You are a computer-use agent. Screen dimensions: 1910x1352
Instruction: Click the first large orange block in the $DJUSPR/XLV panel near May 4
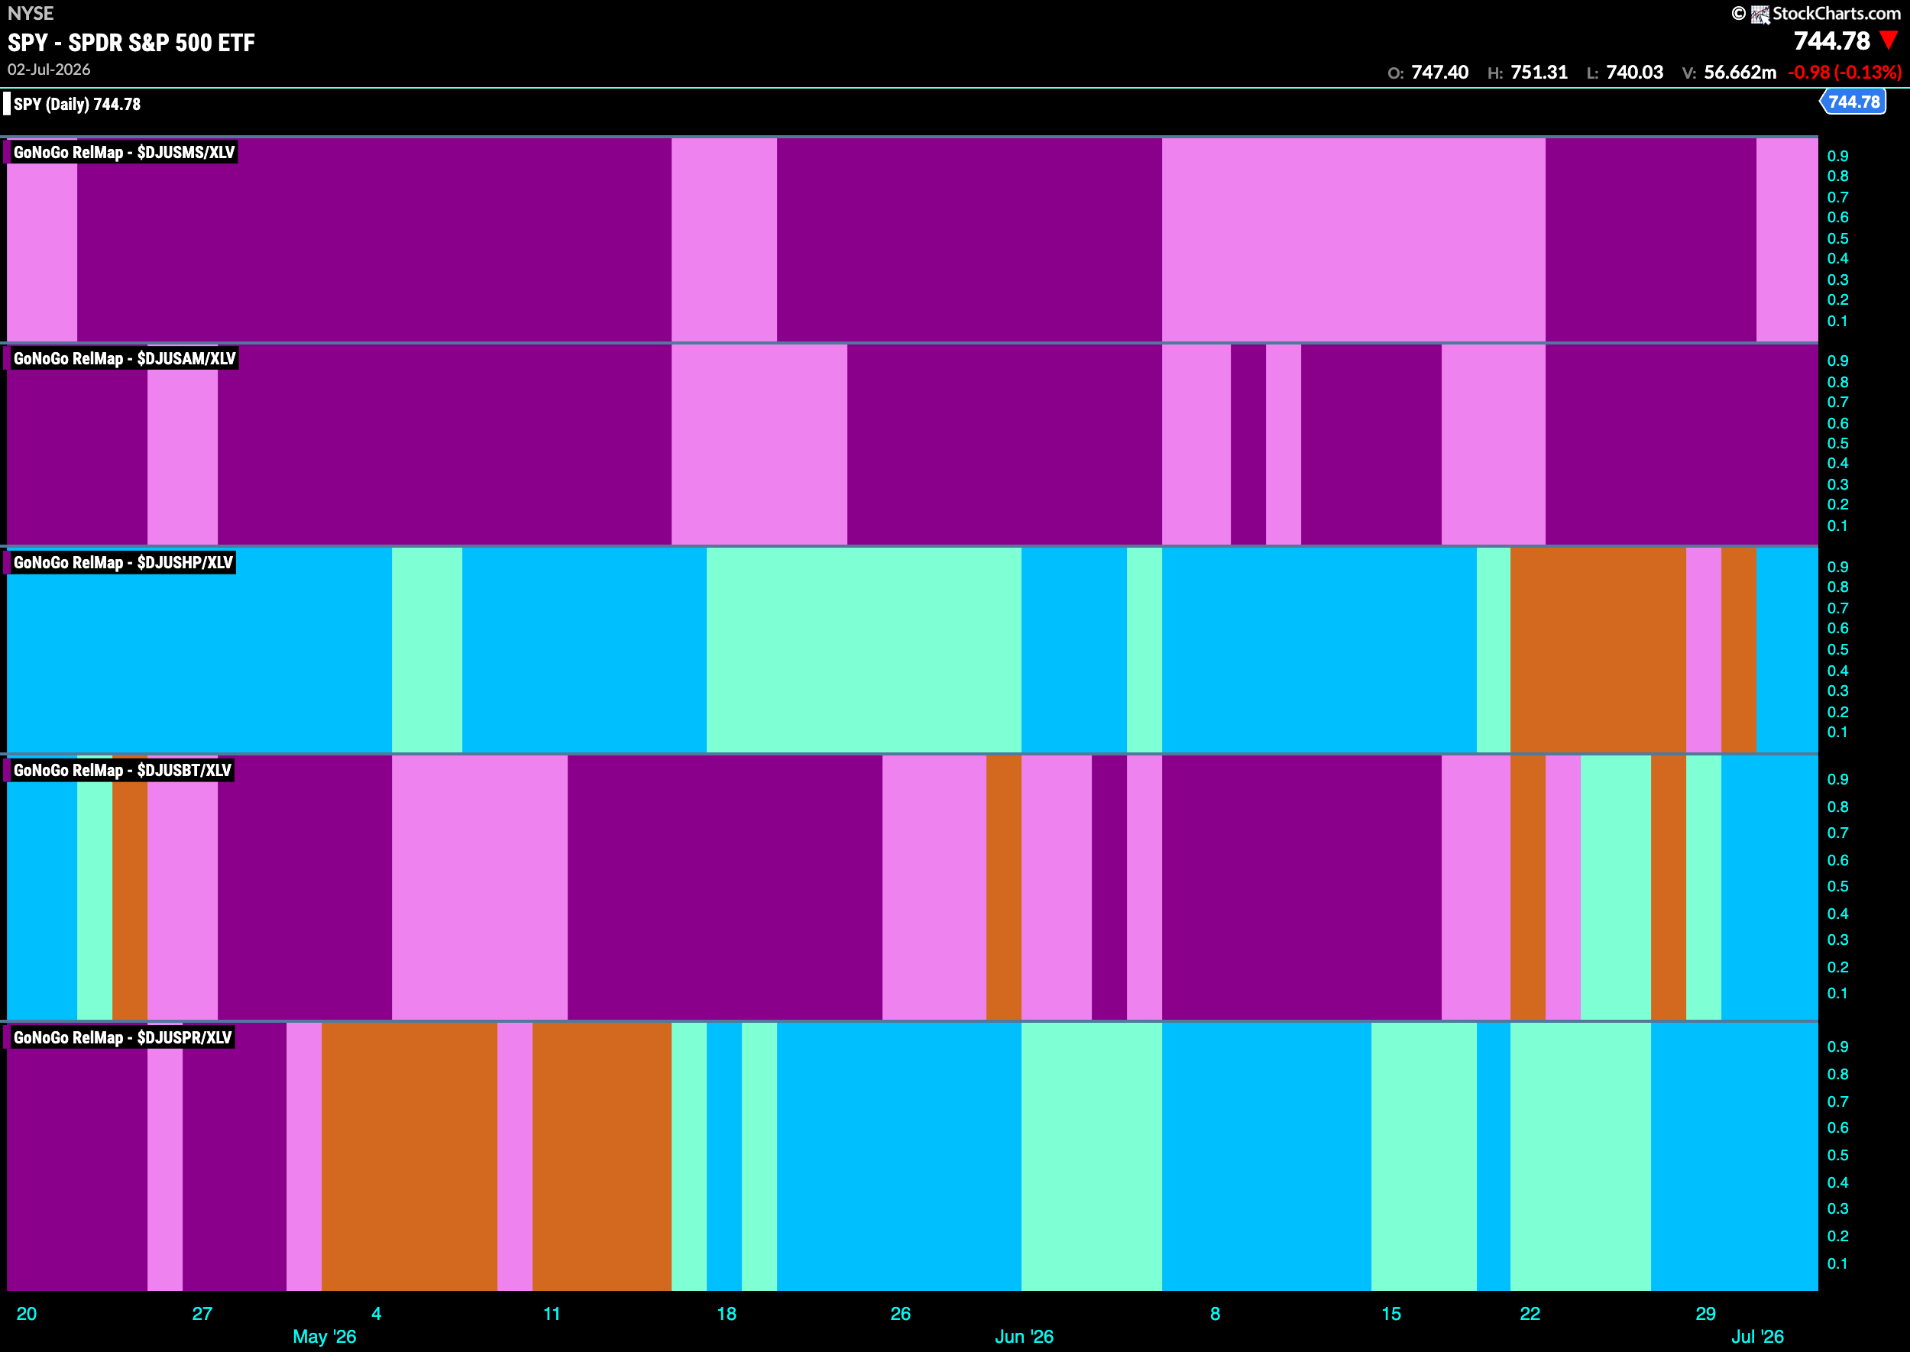[x=409, y=1156]
